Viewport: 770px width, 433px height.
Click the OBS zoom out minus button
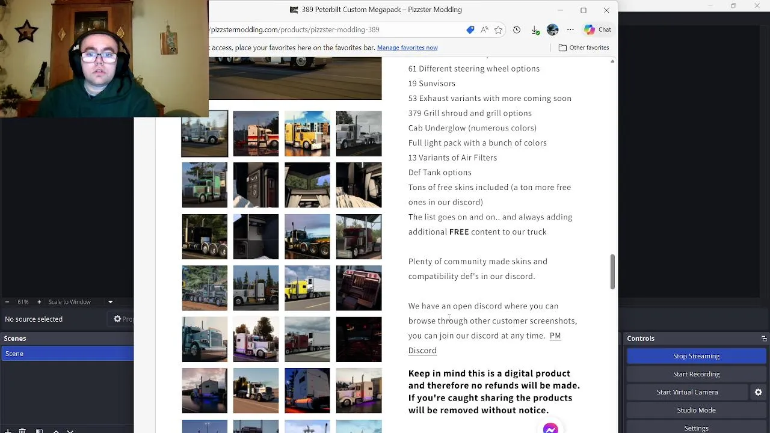[x=7, y=302]
